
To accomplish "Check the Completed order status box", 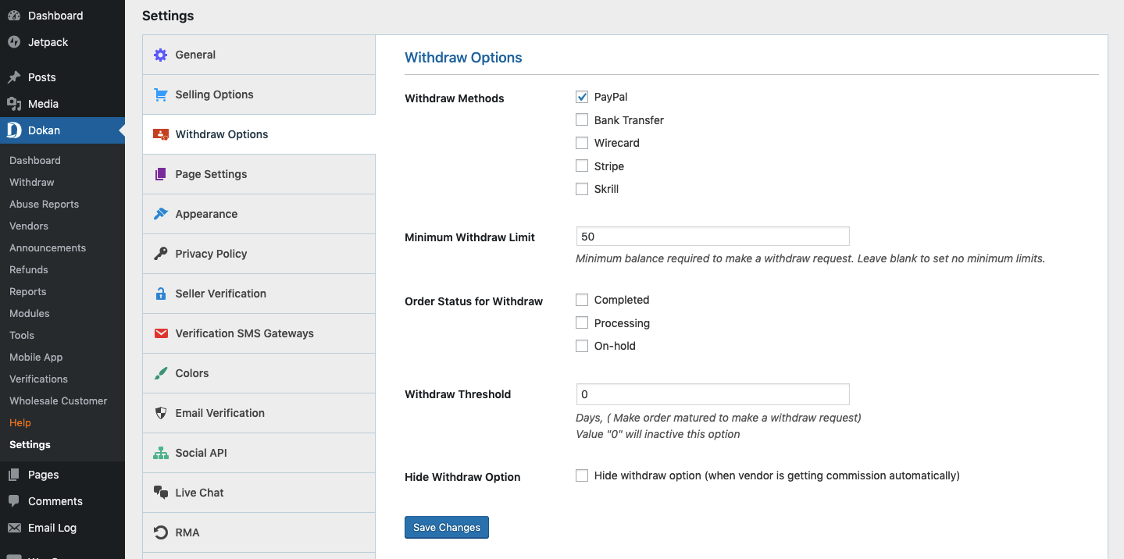I will [582, 300].
